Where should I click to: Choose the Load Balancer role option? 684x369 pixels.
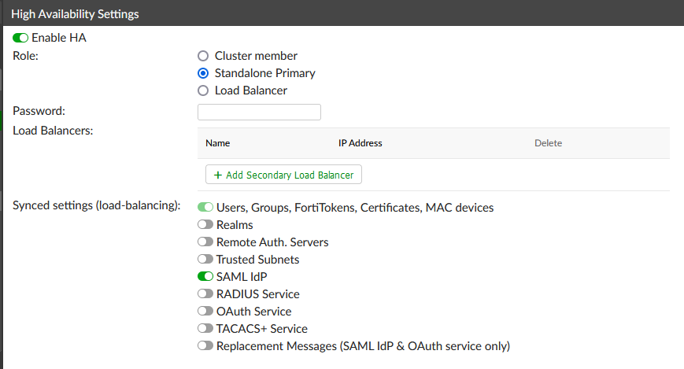point(203,90)
